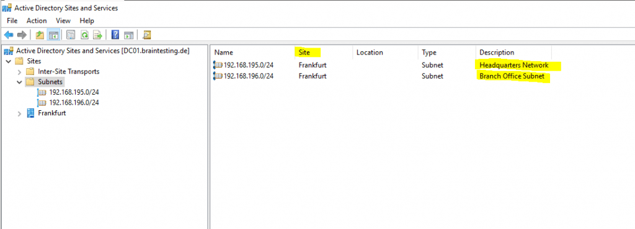This screenshot has height=229, width=635.
Task: Click the Branch Office Subnet description
Action: tap(512, 76)
